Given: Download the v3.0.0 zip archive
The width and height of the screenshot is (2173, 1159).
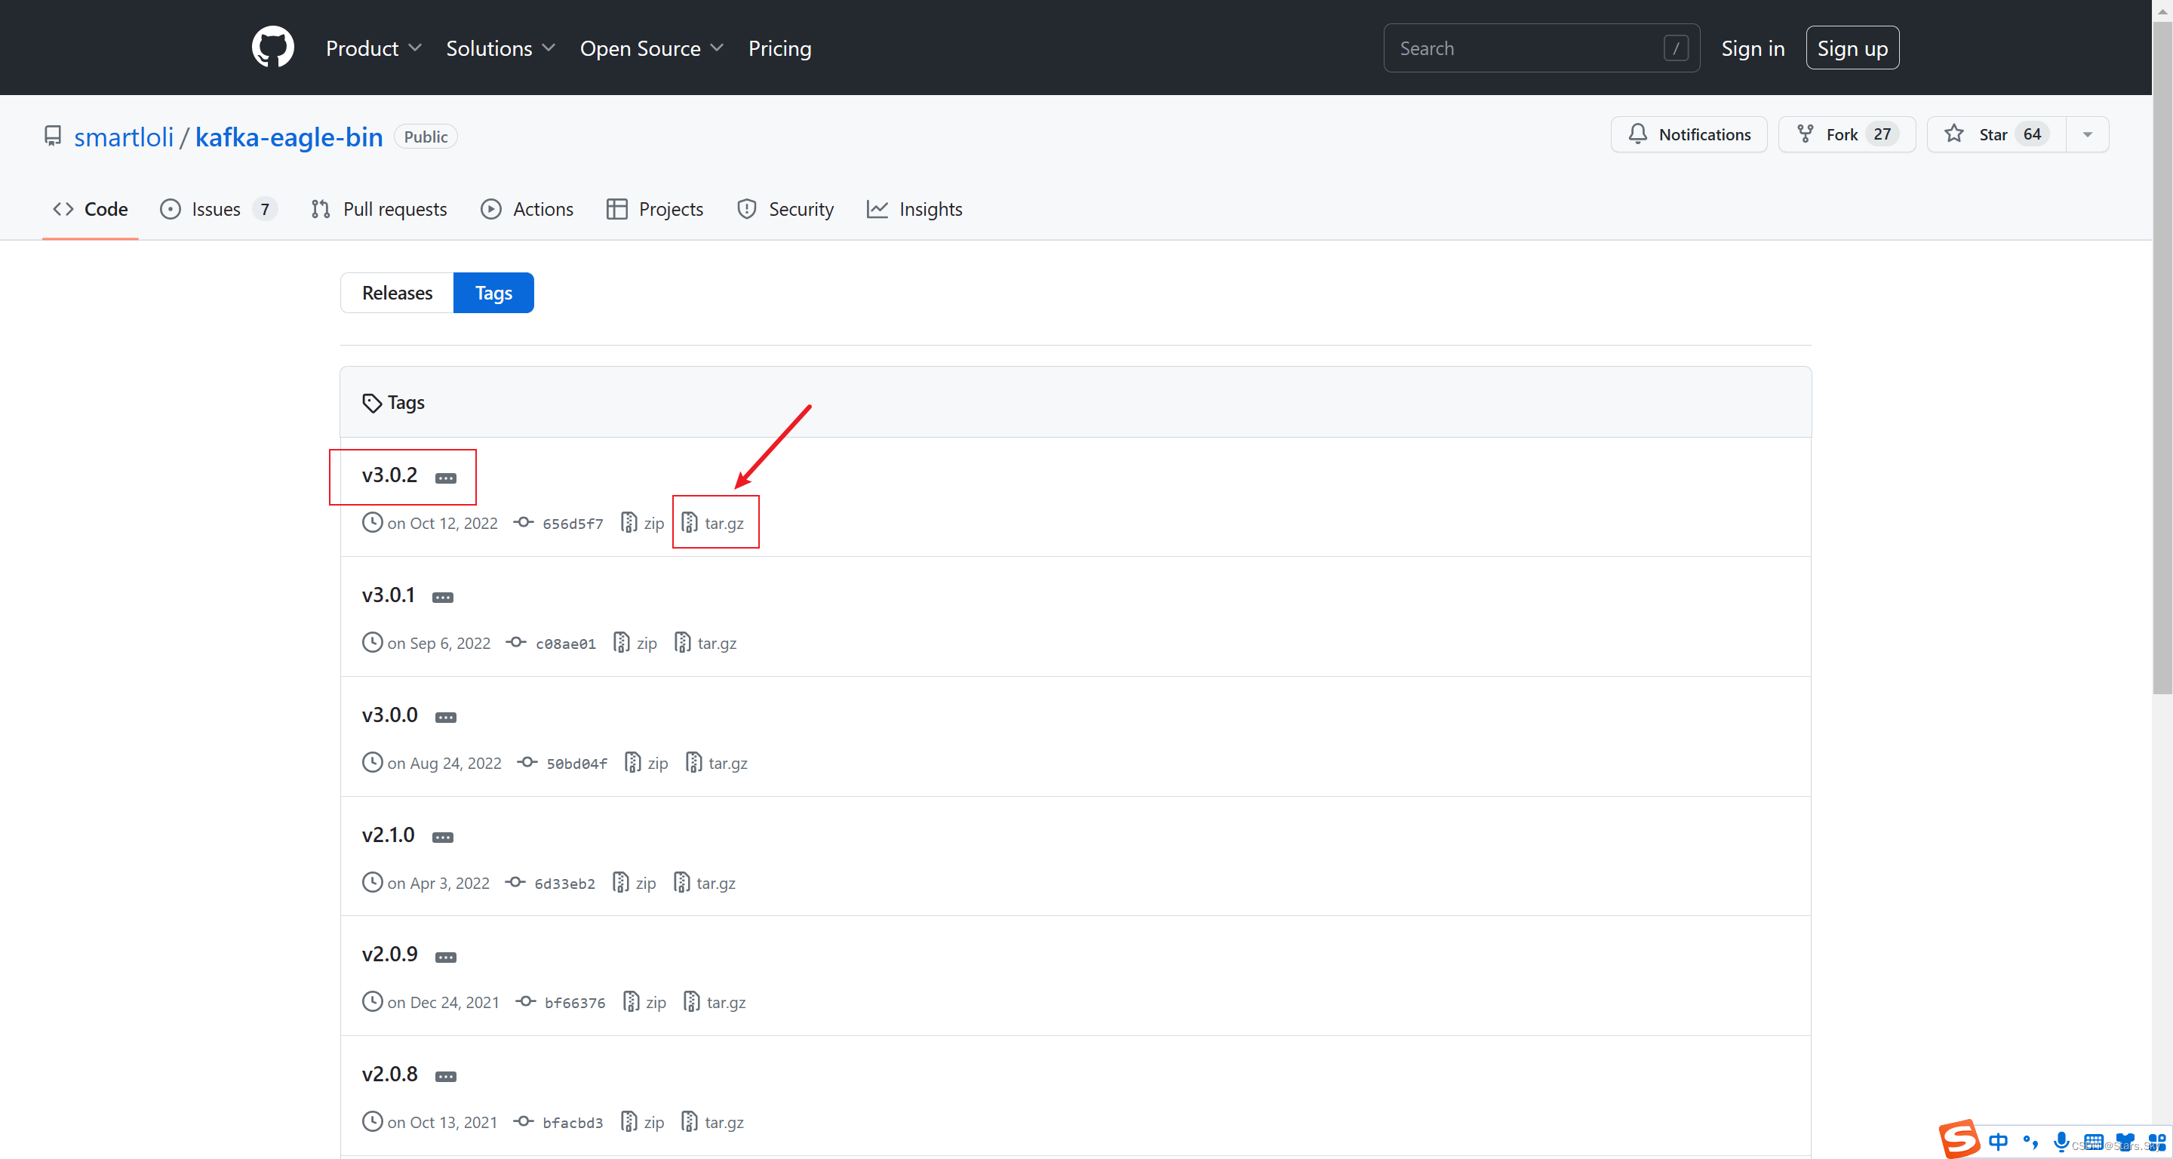Looking at the screenshot, I should click(646, 763).
